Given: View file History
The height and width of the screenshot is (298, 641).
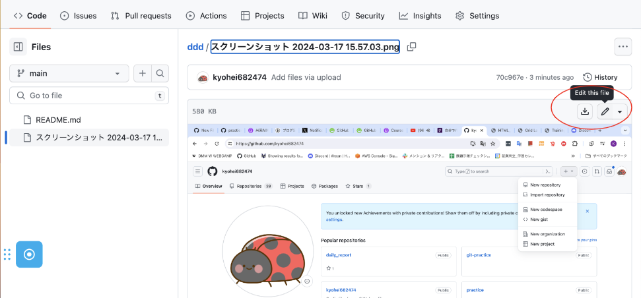Looking at the screenshot, I should 600,77.
